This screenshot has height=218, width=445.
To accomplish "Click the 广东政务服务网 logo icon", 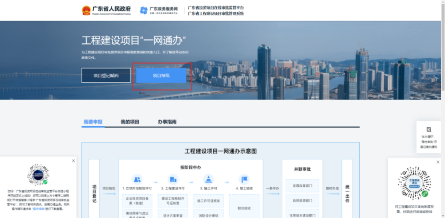I will [144, 10].
